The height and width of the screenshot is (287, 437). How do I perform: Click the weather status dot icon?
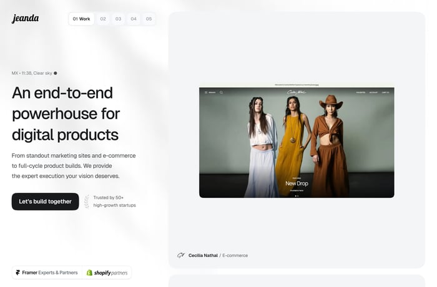[56, 73]
